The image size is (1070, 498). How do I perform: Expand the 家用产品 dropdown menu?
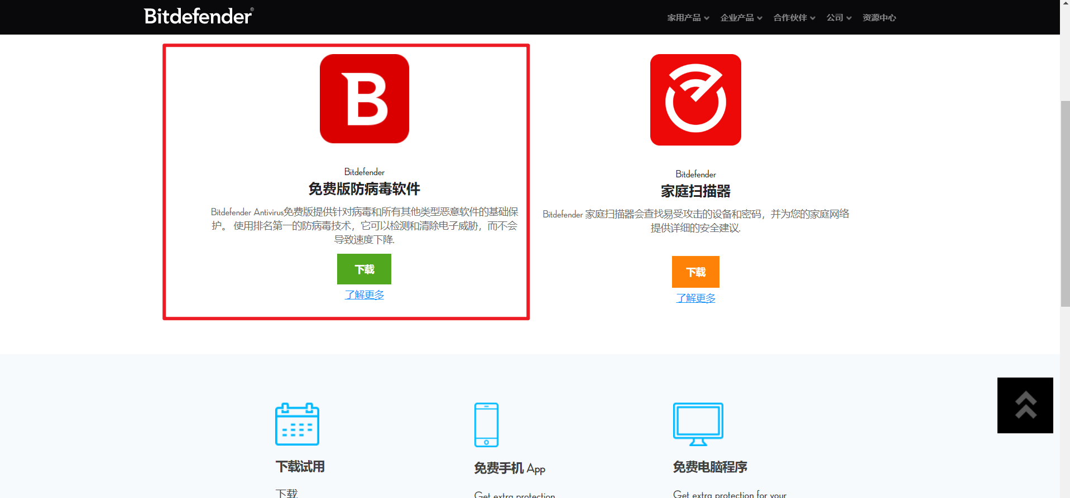(688, 18)
